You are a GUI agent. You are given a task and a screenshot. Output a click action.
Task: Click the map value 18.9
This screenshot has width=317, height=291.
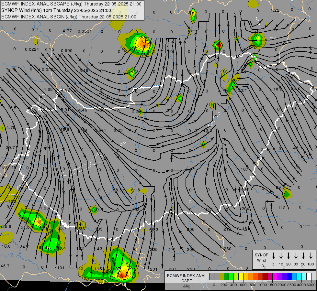[x=278, y=89]
